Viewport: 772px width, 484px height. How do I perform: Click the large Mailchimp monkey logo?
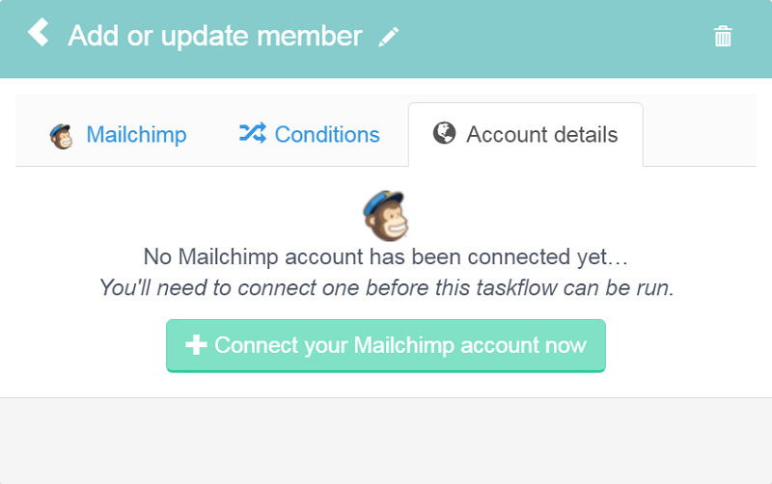point(386,215)
